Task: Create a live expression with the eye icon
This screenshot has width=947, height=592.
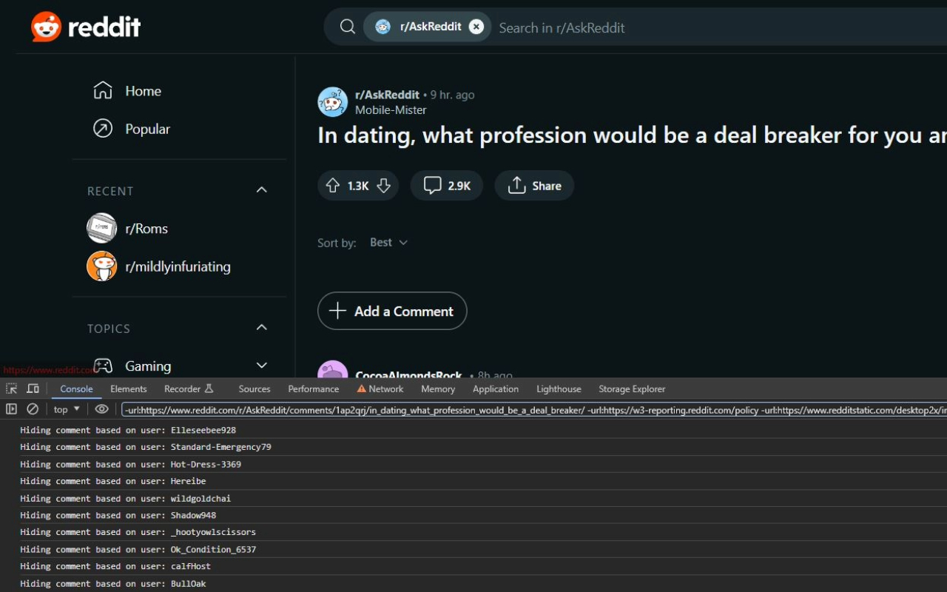Action: pyautogui.click(x=102, y=409)
